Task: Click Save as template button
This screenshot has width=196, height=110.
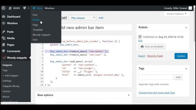Action: click(152, 46)
